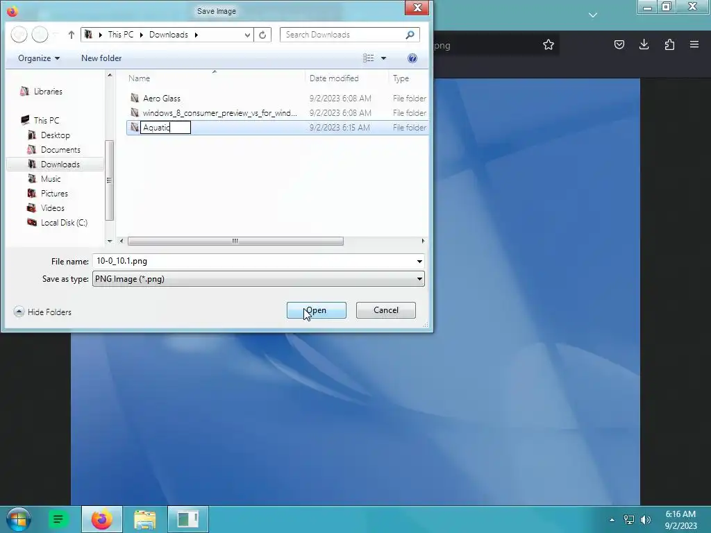
Task: Expand recent locations arrow beside forward
Action: (x=56, y=35)
